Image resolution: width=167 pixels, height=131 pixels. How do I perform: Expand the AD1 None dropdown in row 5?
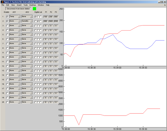point(15,35)
